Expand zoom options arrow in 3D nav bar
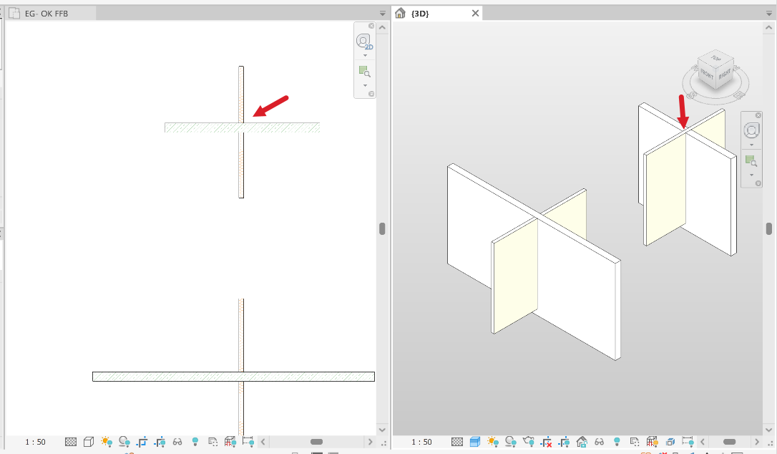The image size is (777, 454). coord(752,175)
